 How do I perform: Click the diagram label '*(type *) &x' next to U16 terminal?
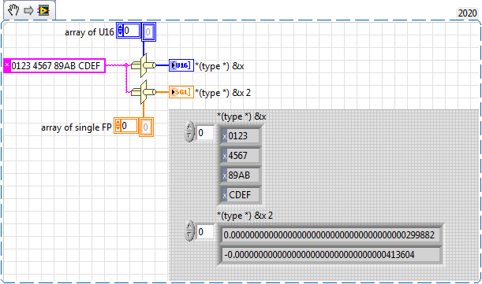tap(219, 66)
